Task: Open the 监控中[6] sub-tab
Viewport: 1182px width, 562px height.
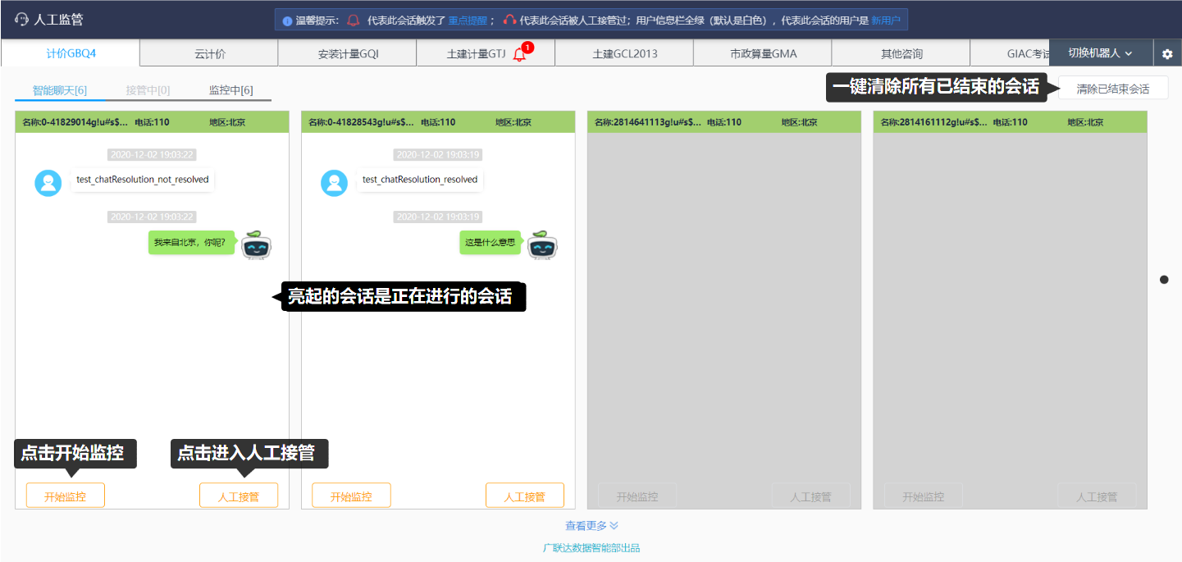Action: [230, 90]
